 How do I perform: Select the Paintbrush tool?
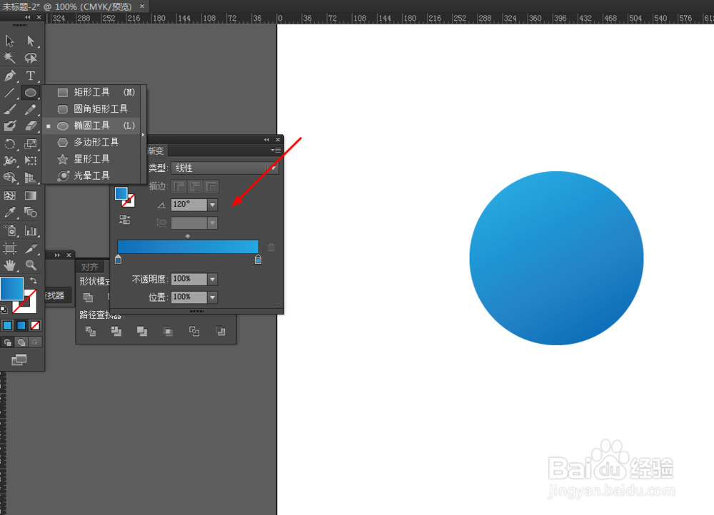pyautogui.click(x=9, y=109)
